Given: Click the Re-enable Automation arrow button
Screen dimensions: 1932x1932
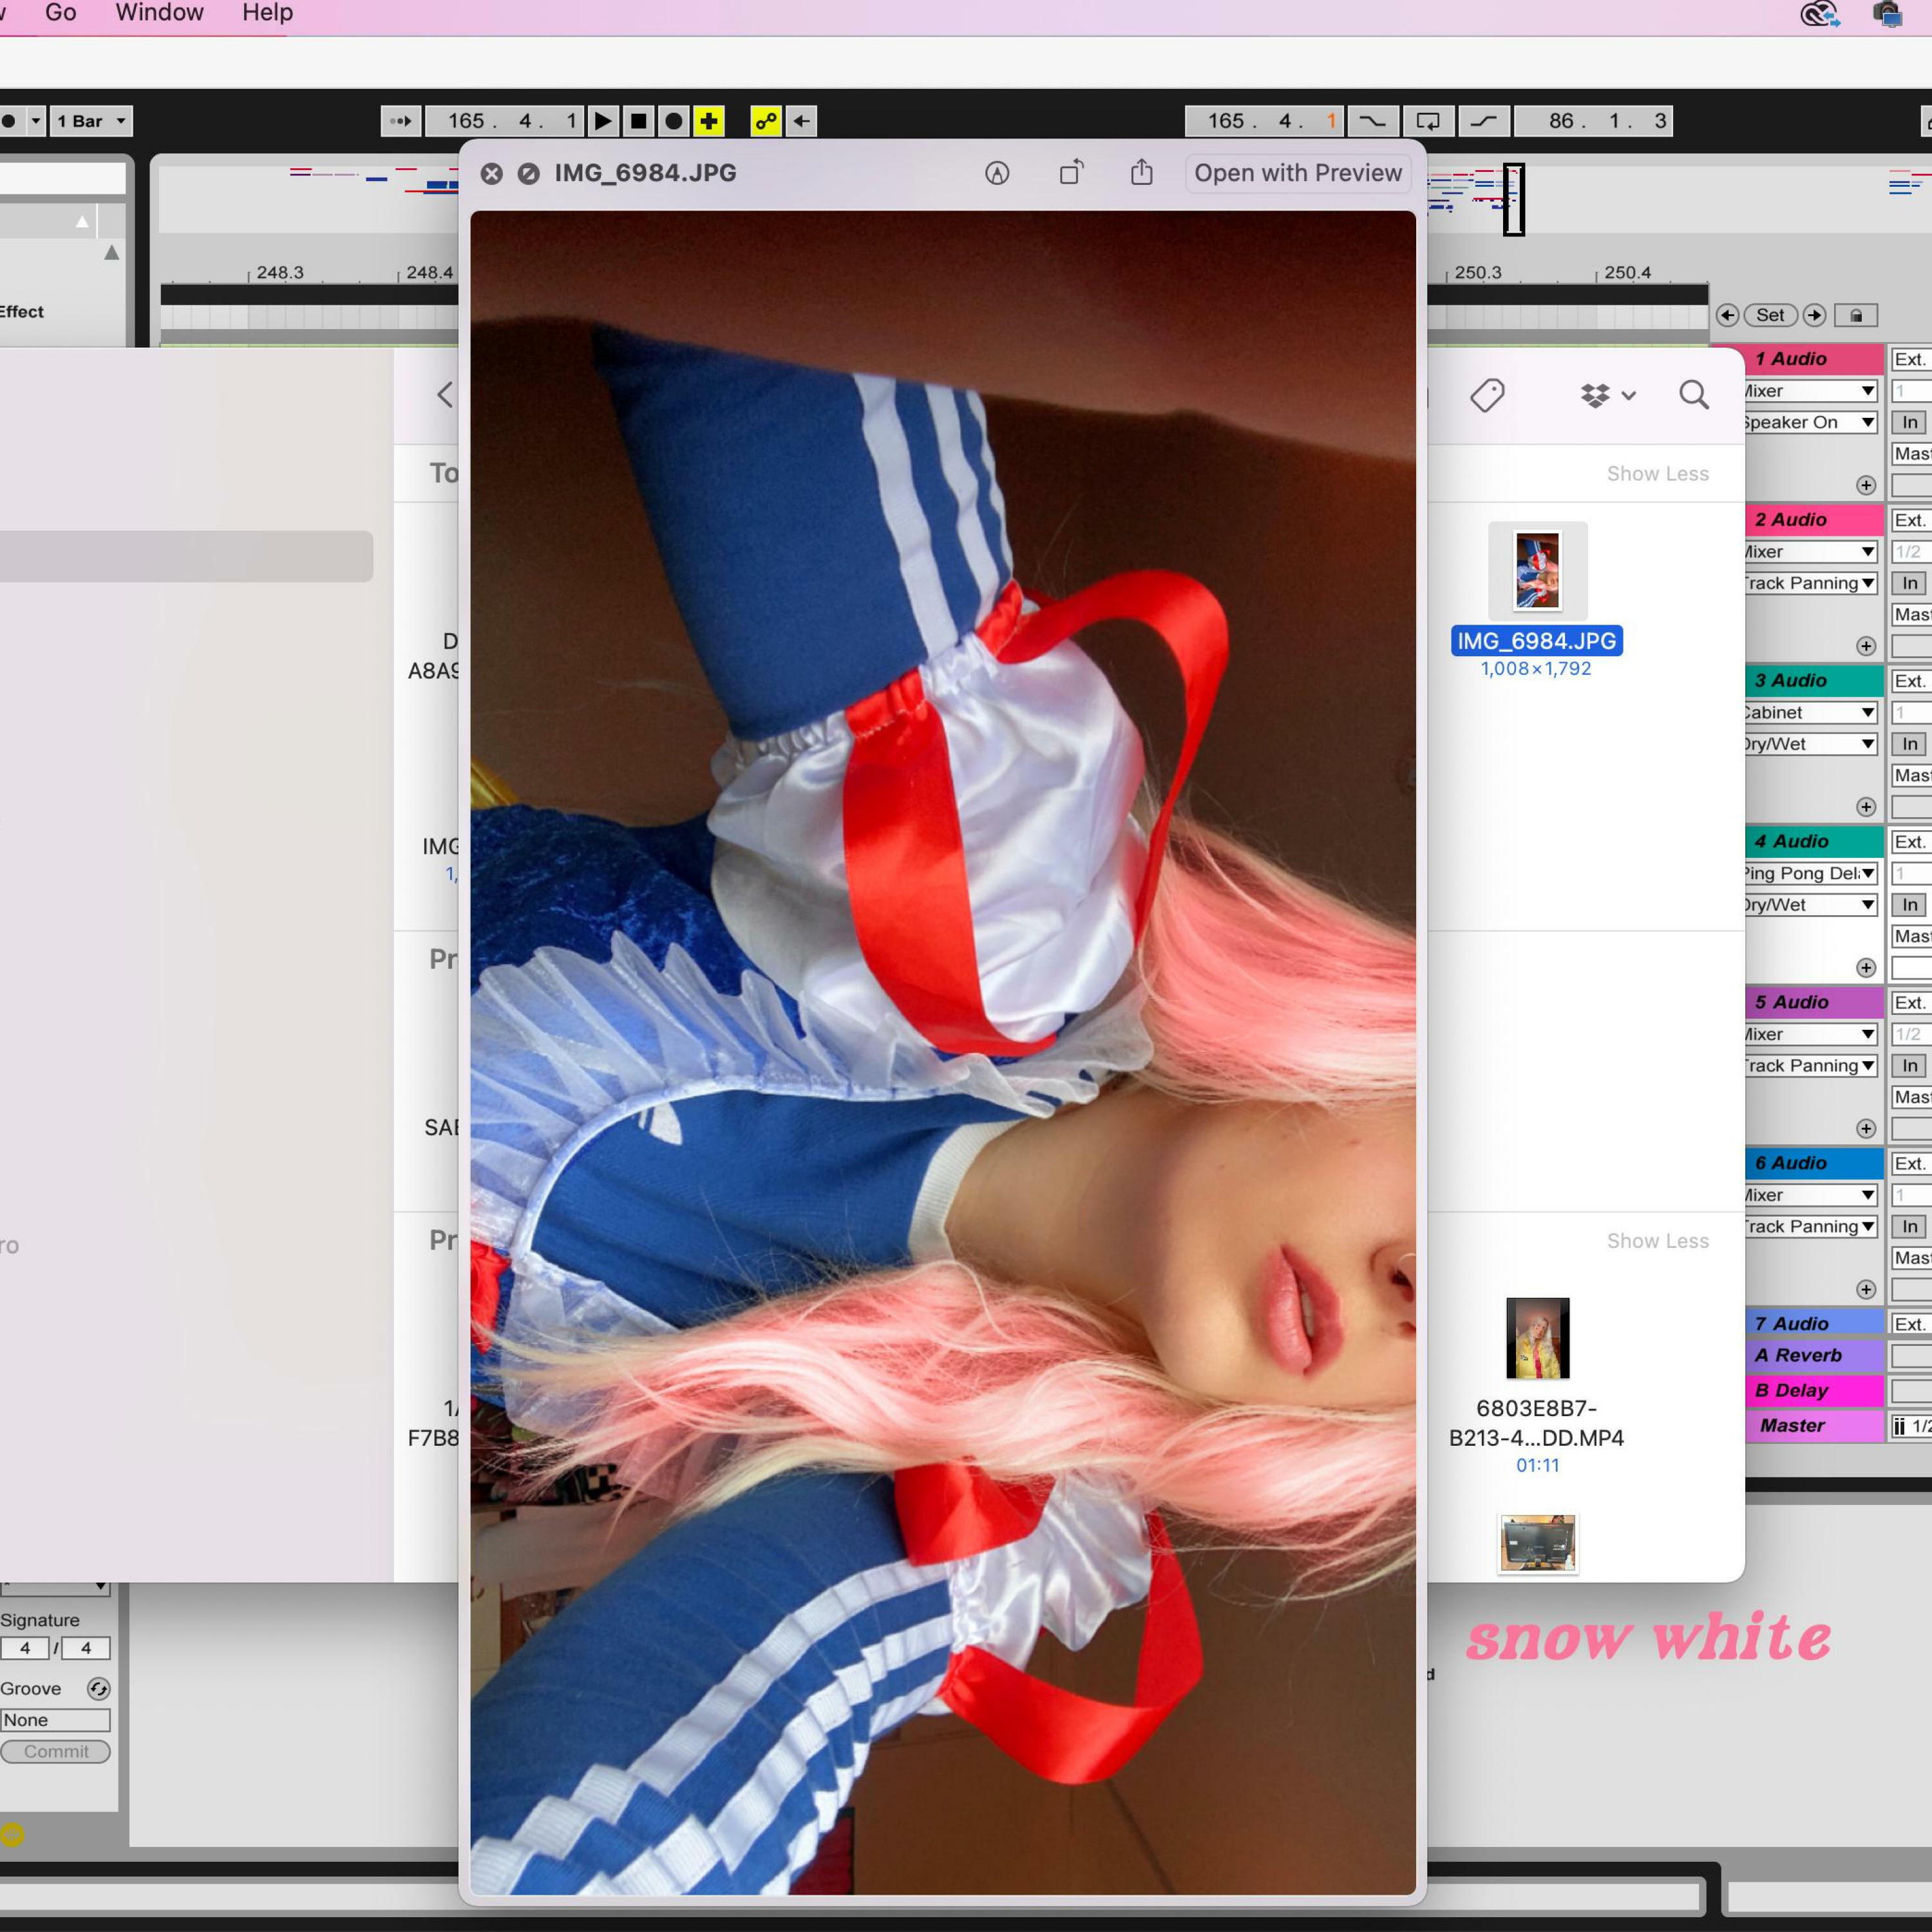Looking at the screenshot, I should [x=802, y=121].
